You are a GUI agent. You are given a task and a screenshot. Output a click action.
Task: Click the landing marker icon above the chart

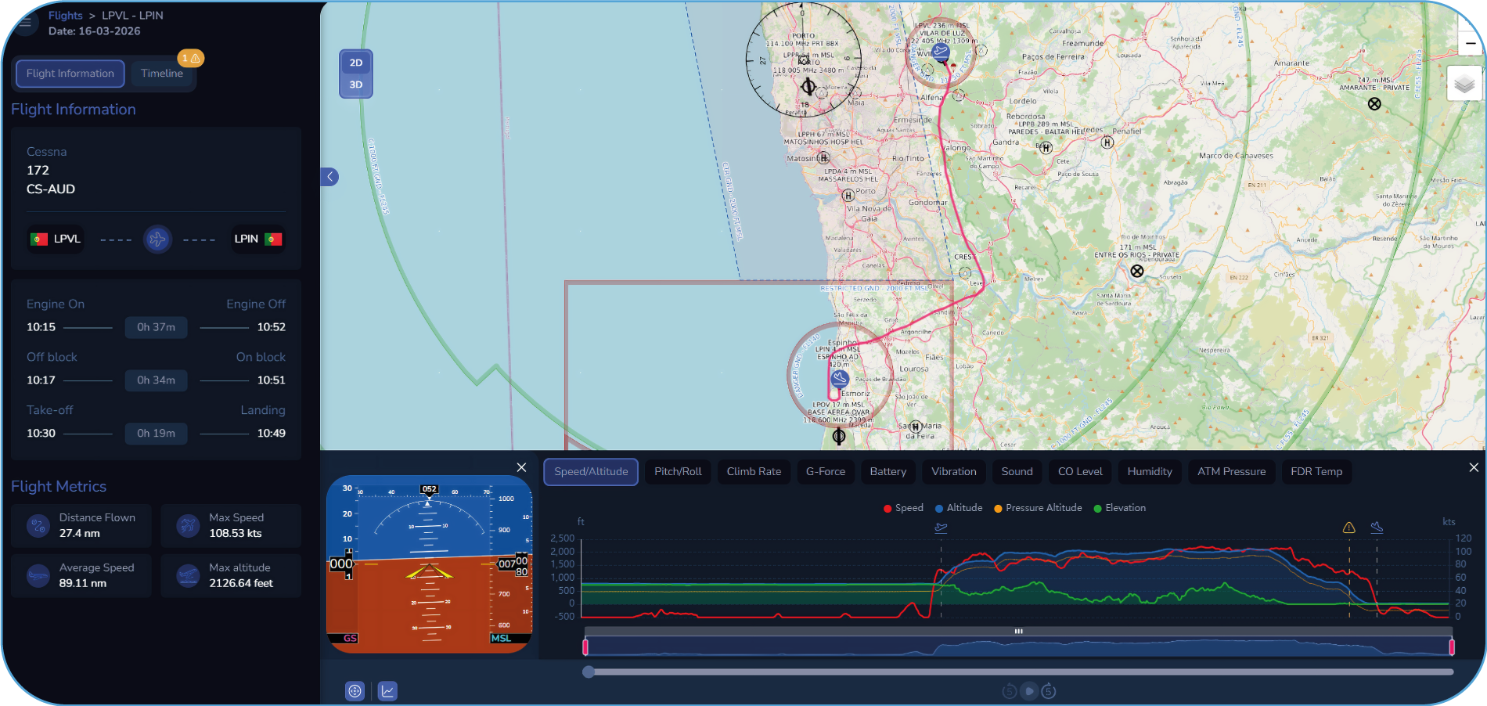[x=1377, y=528]
